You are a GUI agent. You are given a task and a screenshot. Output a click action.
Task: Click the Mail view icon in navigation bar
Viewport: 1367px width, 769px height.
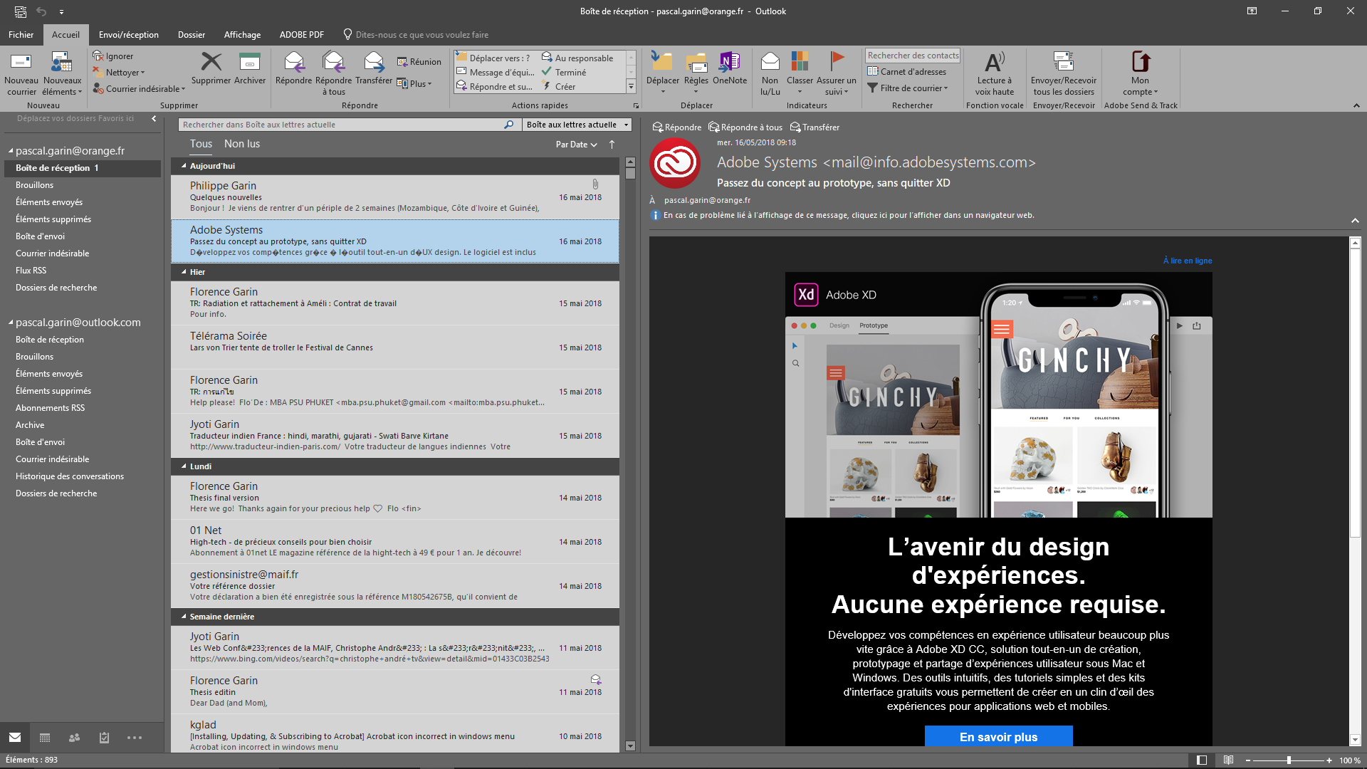click(x=15, y=738)
